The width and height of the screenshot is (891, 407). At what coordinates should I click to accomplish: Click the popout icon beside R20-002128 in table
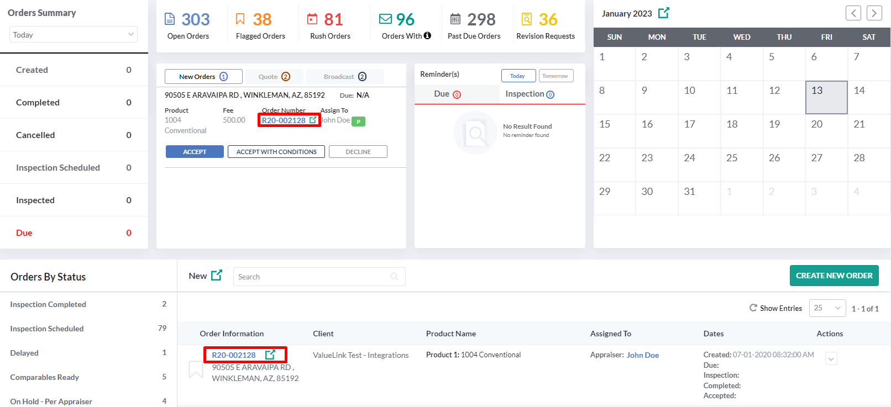click(x=270, y=355)
